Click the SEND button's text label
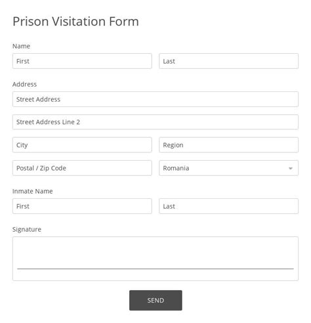This screenshot has width=311, height=323. (x=155, y=300)
